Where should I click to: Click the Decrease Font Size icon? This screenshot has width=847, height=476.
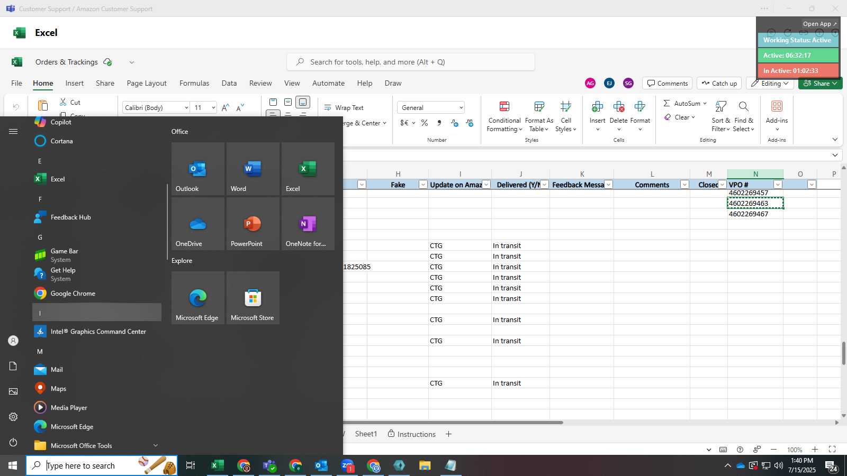[x=240, y=107]
